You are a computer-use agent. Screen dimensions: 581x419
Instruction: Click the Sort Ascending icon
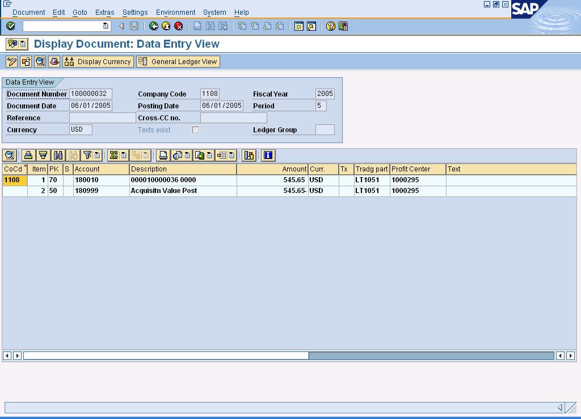(28, 156)
